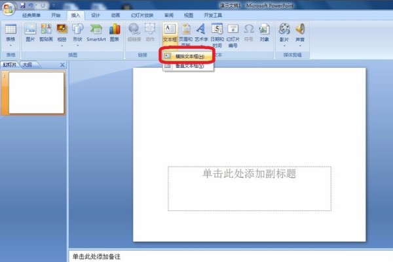393x262 pixels.
Task: Open the Office button menu
Action: pyautogui.click(x=8, y=8)
